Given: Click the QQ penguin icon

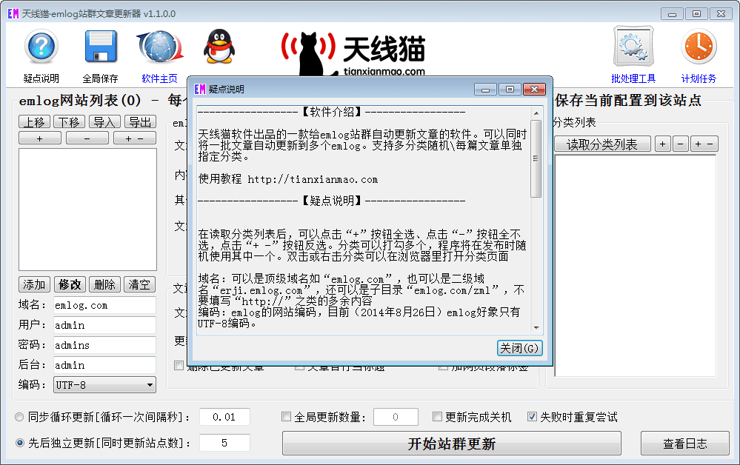Looking at the screenshot, I should (219, 46).
